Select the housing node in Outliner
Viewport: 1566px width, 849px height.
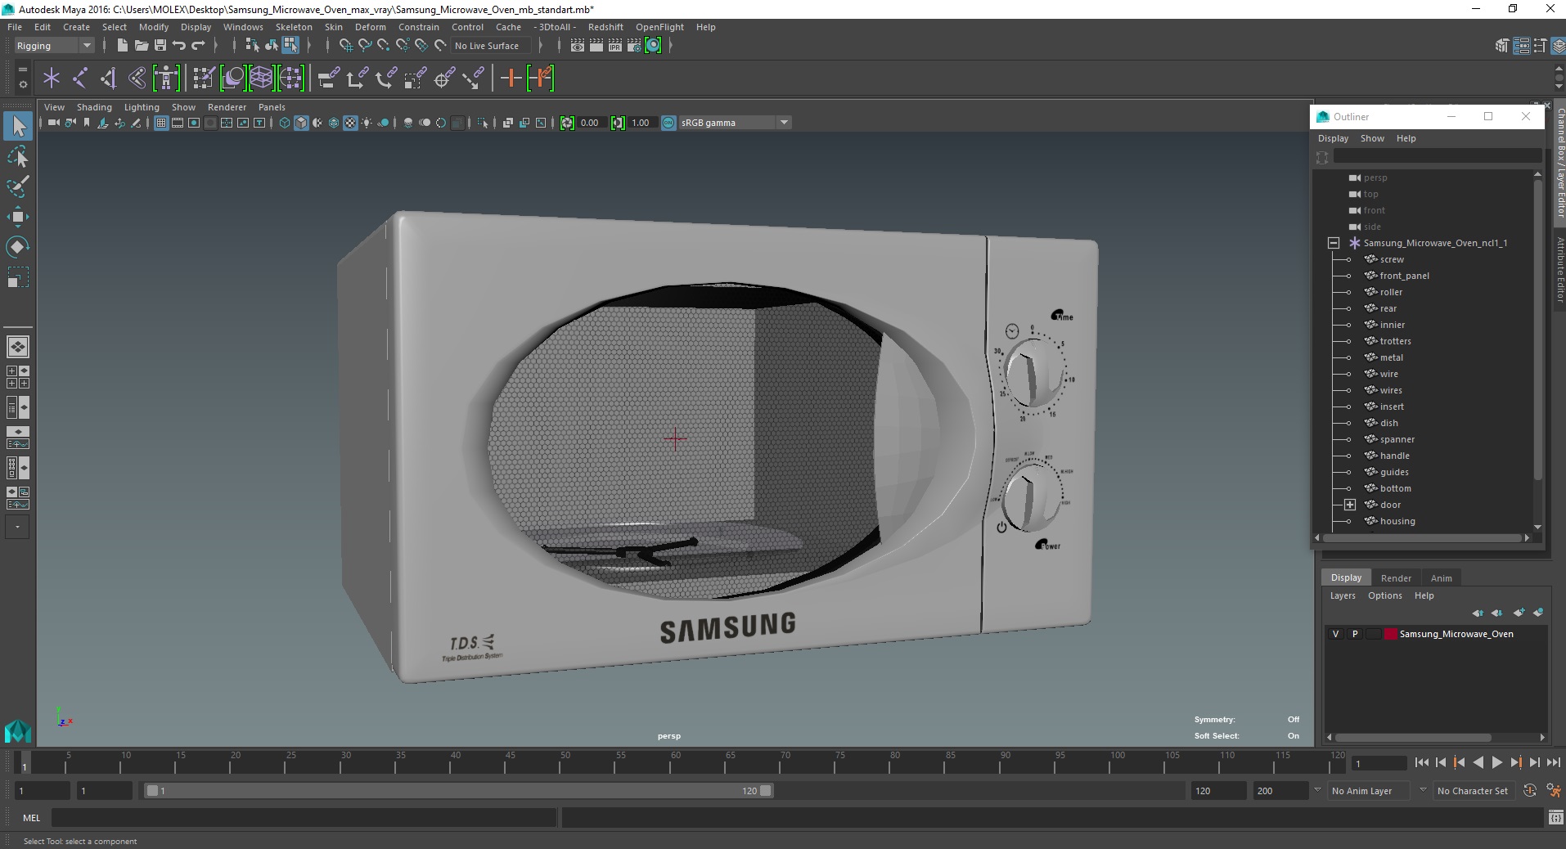1397,521
